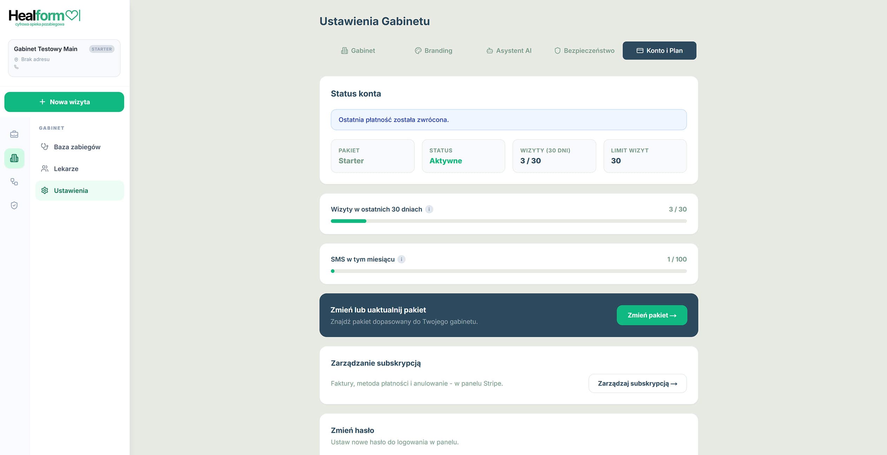Show info for Wizyty w ostatnich 30 dniach
Image resolution: width=887 pixels, height=455 pixels.
point(429,209)
